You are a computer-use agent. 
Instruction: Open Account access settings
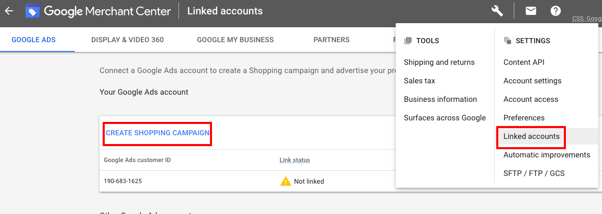[x=531, y=99]
